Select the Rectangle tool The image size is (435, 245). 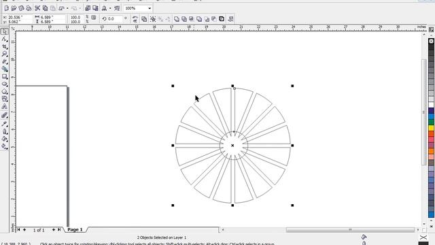click(4, 76)
